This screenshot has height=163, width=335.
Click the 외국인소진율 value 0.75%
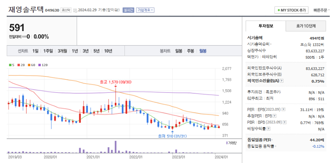click(x=319, y=81)
